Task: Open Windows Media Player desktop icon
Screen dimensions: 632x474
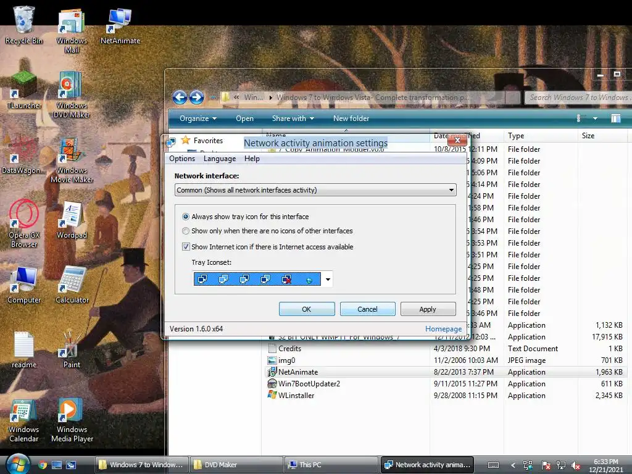Action: coord(72,420)
